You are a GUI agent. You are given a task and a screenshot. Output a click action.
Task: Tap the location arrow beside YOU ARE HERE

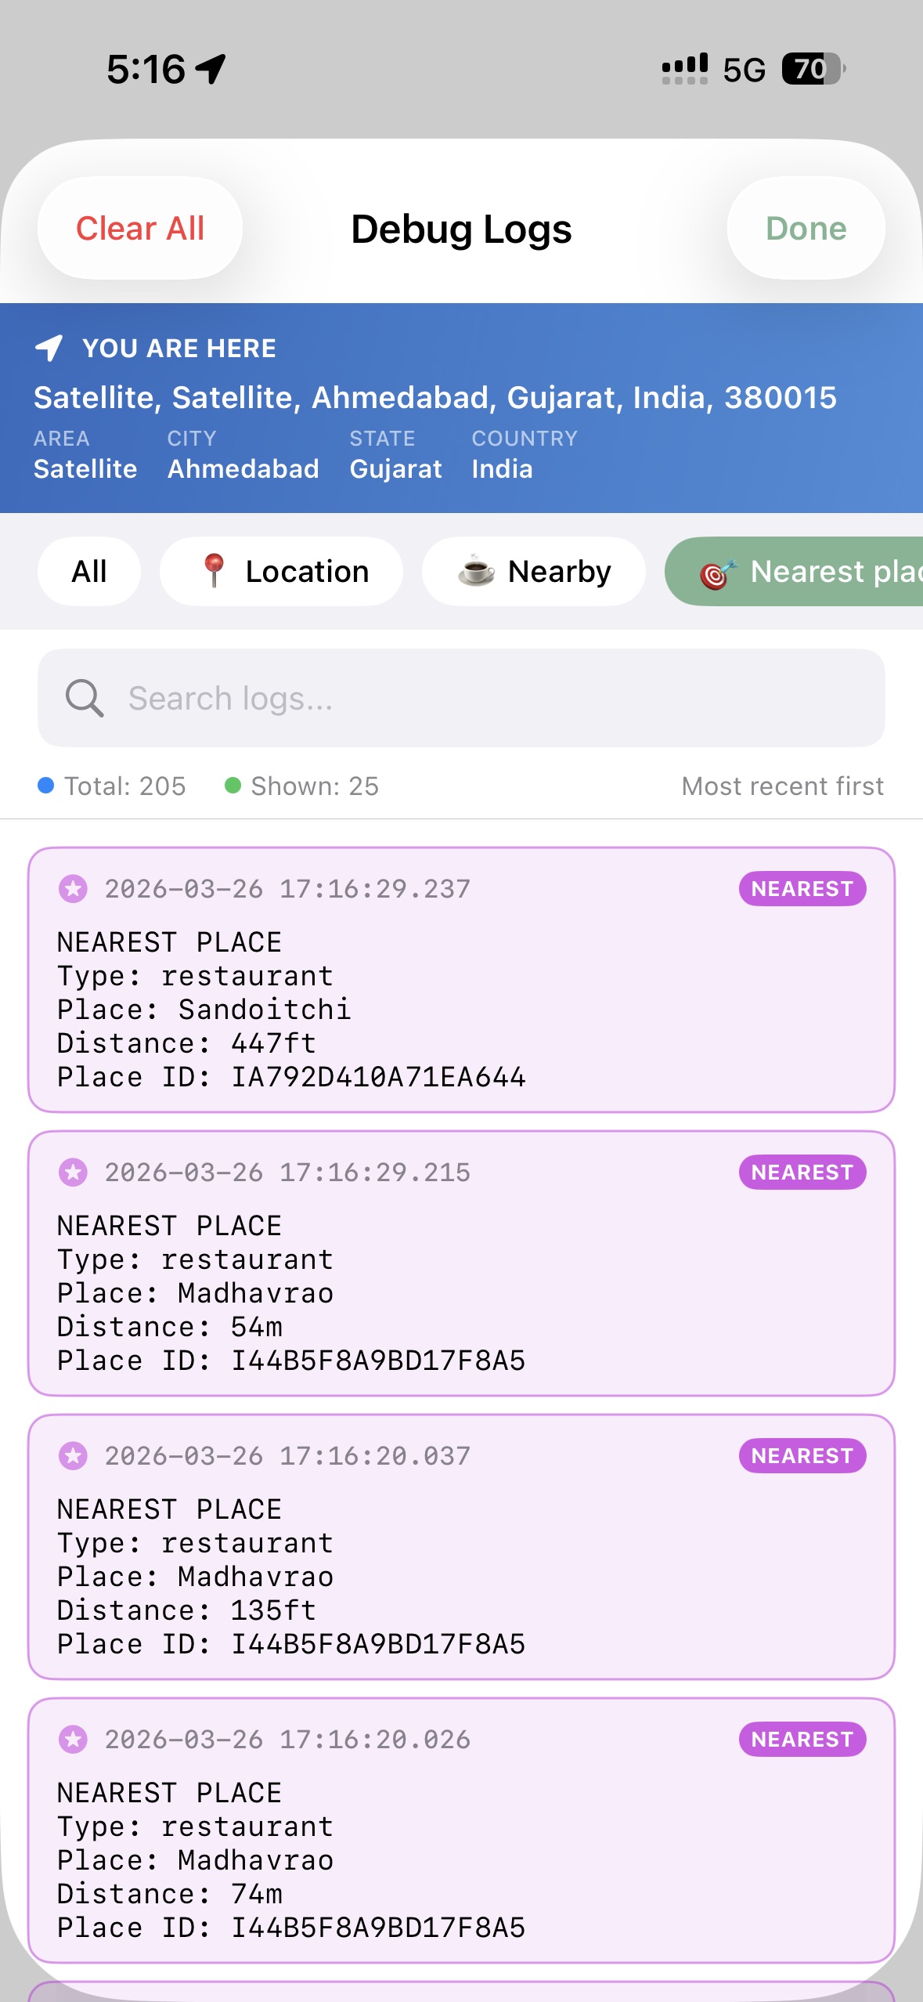coord(49,348)
